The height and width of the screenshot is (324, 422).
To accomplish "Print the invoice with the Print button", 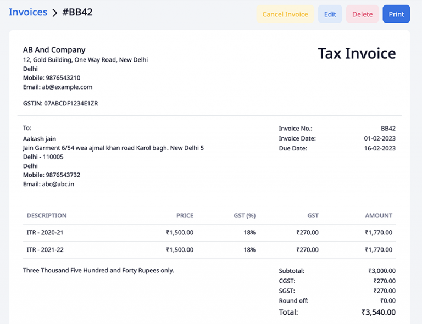I will point(396,14).
